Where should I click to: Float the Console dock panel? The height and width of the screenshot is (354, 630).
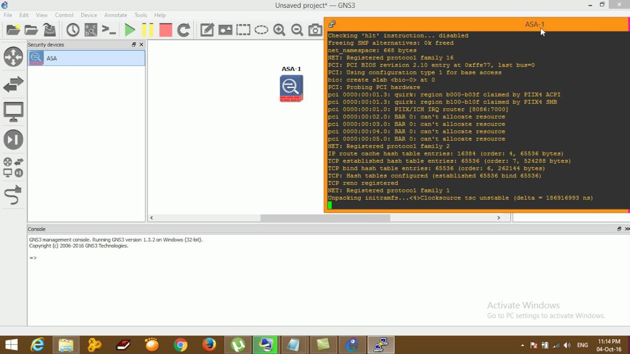(x=619, y=229)
